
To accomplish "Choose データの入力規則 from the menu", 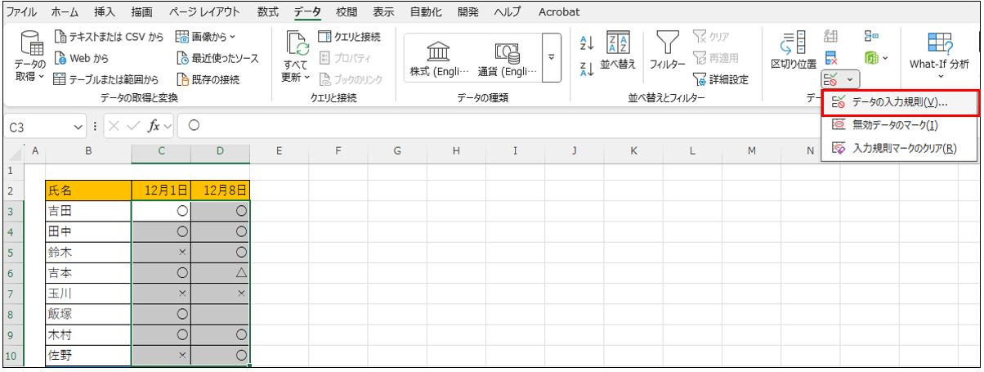I will coord(899,103).
